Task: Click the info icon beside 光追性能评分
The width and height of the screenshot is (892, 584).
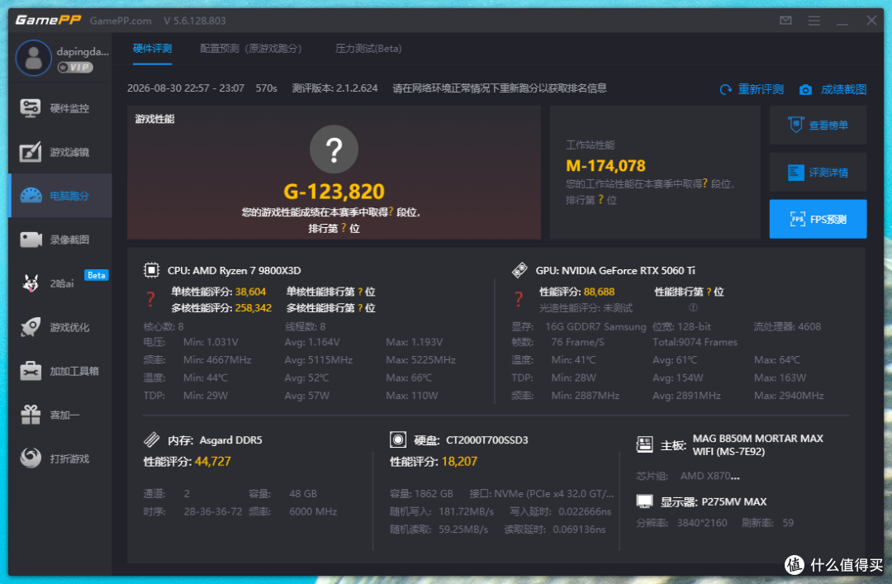Action: click(693, 307)
